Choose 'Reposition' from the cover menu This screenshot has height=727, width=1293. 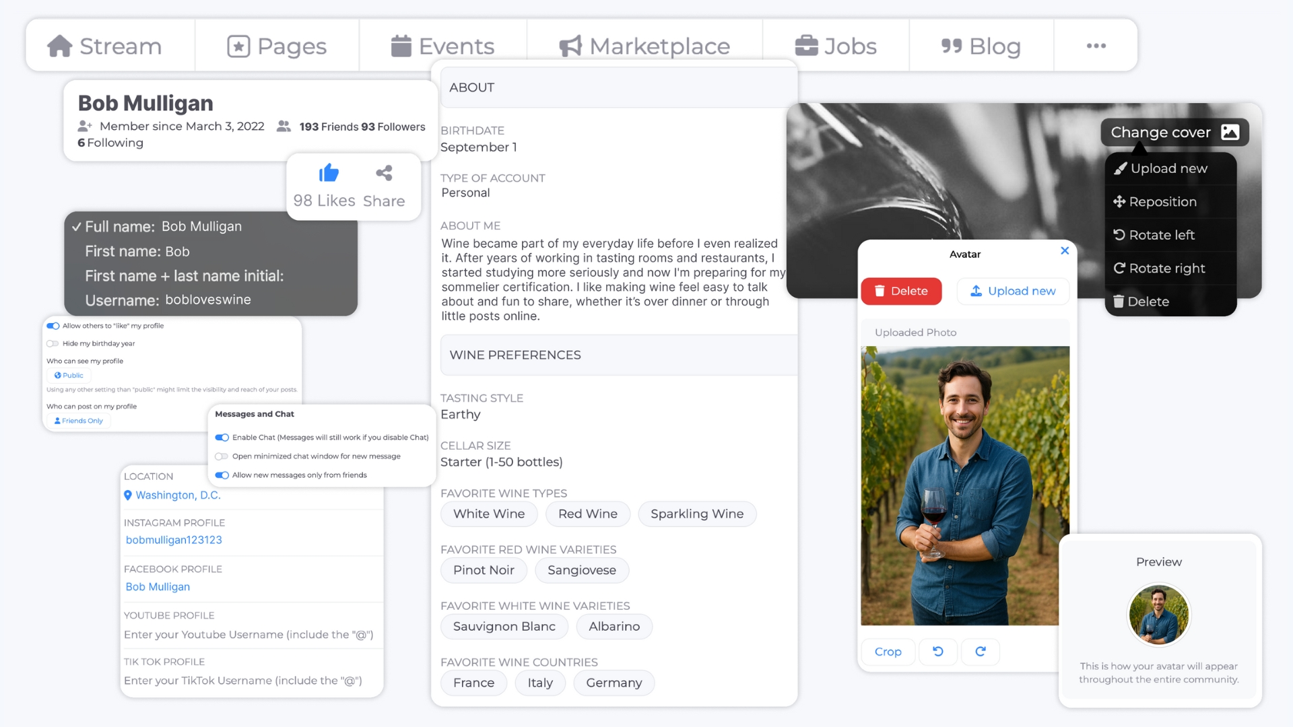click(1155, 201)
